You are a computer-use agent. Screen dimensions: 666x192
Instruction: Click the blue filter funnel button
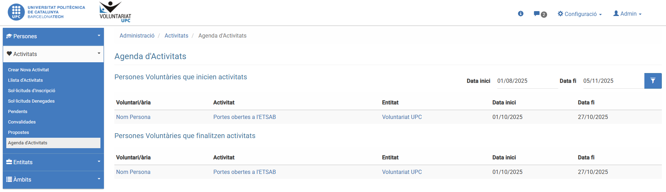[x=653, y=81]
